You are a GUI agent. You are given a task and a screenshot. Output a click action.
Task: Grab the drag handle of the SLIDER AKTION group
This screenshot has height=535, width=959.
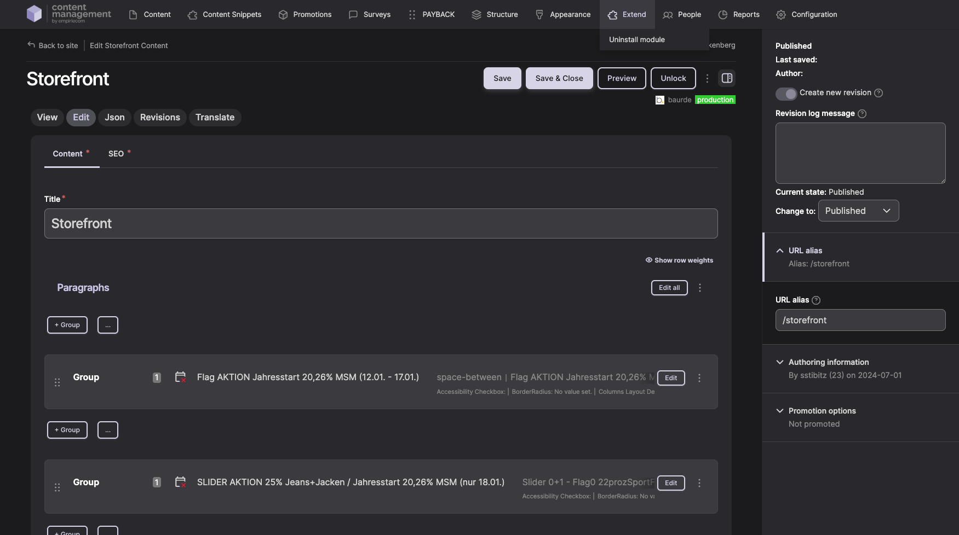tap(58, 487)
